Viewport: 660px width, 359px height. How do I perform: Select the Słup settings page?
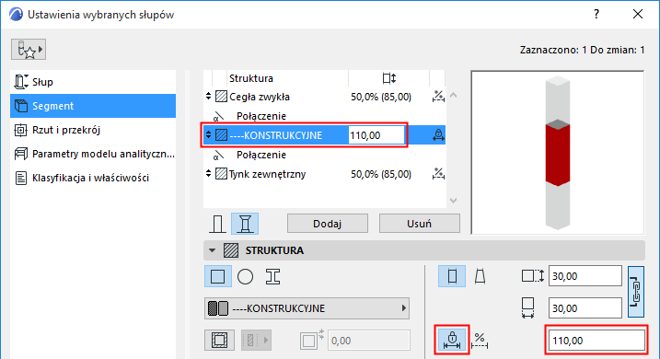coord(93,82)
